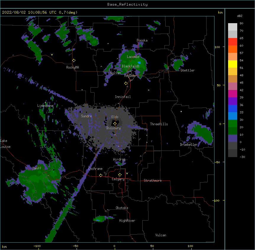
Task: Click the Blackfalds city label
Action: [x=130, y=66]
